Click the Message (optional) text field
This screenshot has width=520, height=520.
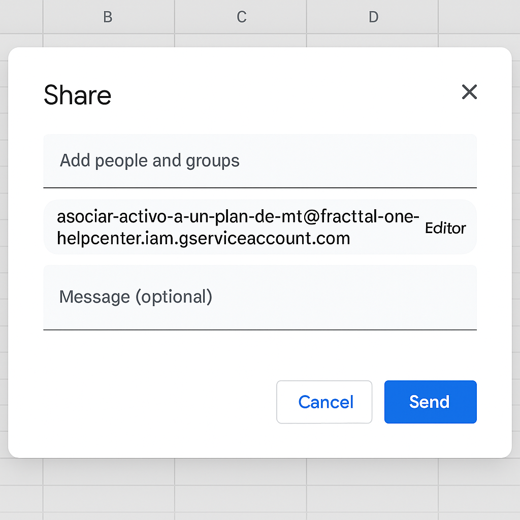tap(259, 297)
